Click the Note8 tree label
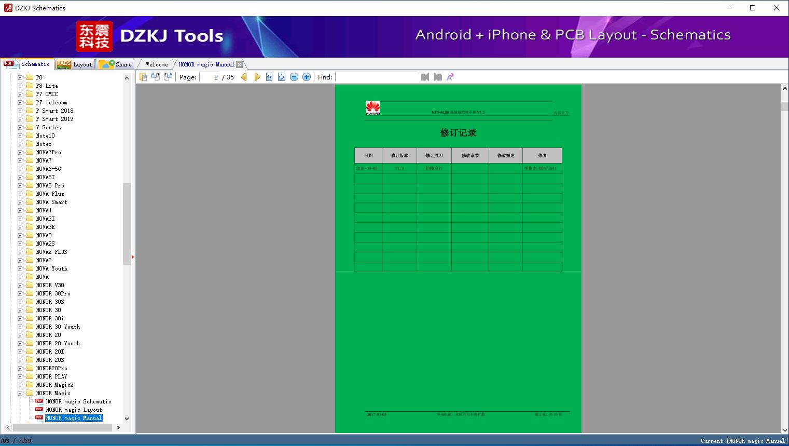Screen dimensions: 789x446 [x=44, y=144]
